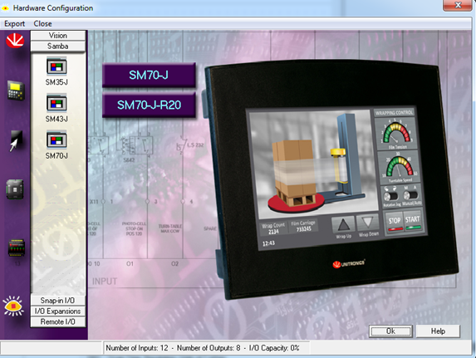Click the Number of Outputs: 8 status text
The height and width of the screenshot is (358, 476).
pos(209,348)
